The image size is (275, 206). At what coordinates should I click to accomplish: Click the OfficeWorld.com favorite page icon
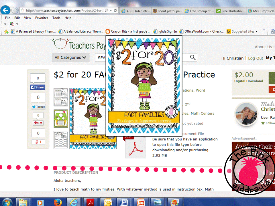(x=181, y=31)
